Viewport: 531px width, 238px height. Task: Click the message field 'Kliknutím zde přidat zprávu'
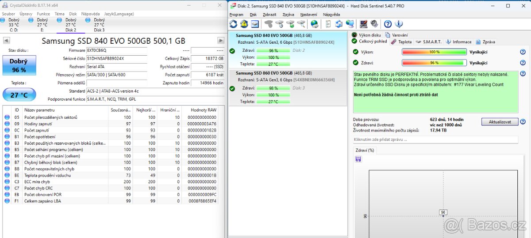[x=435, y=140]
